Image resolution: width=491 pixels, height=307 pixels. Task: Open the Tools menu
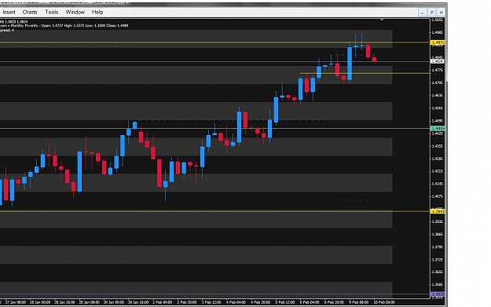point(52,12)
